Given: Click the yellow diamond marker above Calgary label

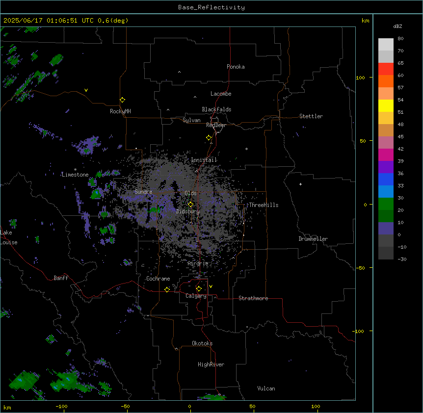Looking at the screenshot, I should [199, 289].
